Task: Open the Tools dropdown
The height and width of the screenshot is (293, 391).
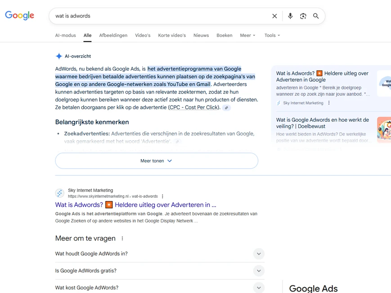Action: pyautogui.click(x=272, y=36)
